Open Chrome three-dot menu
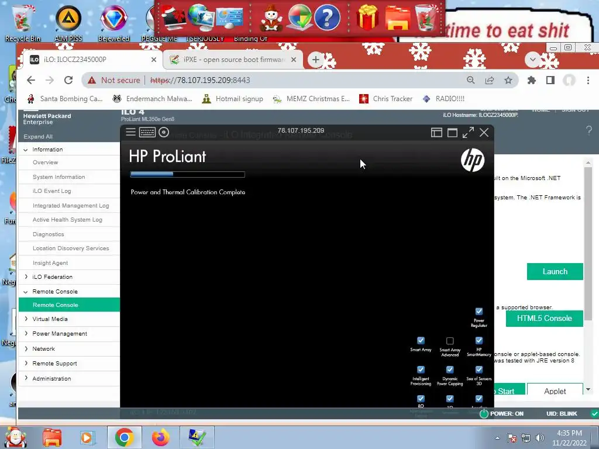 [588, 80]
